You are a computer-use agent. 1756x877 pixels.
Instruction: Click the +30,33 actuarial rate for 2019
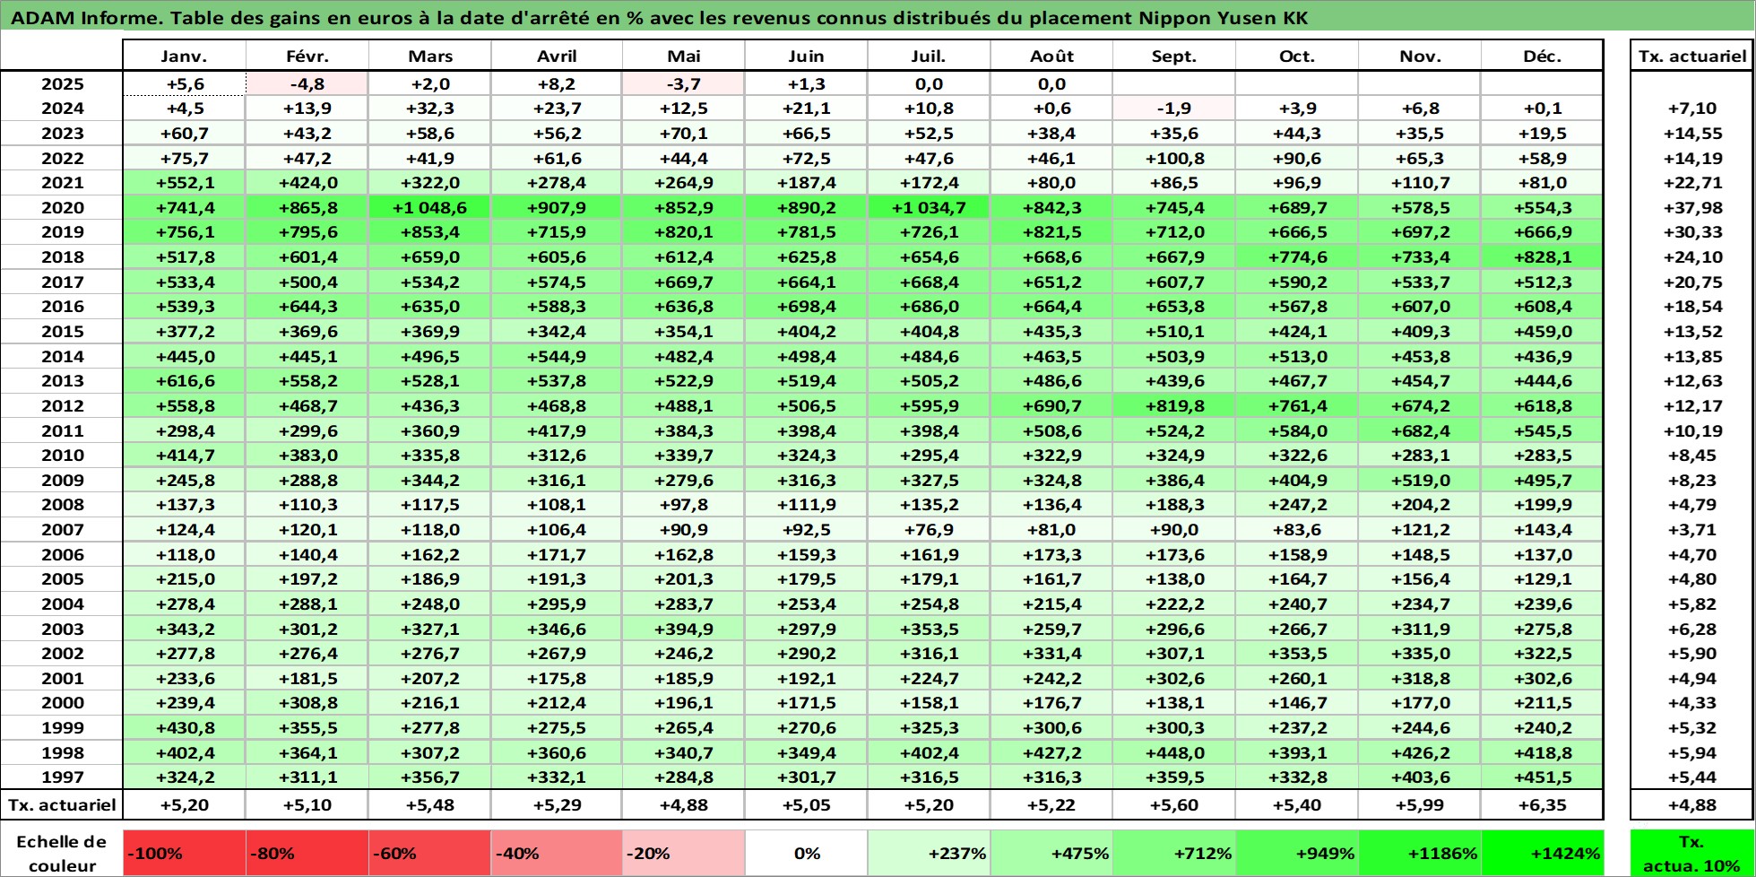tap(1692, 231)
